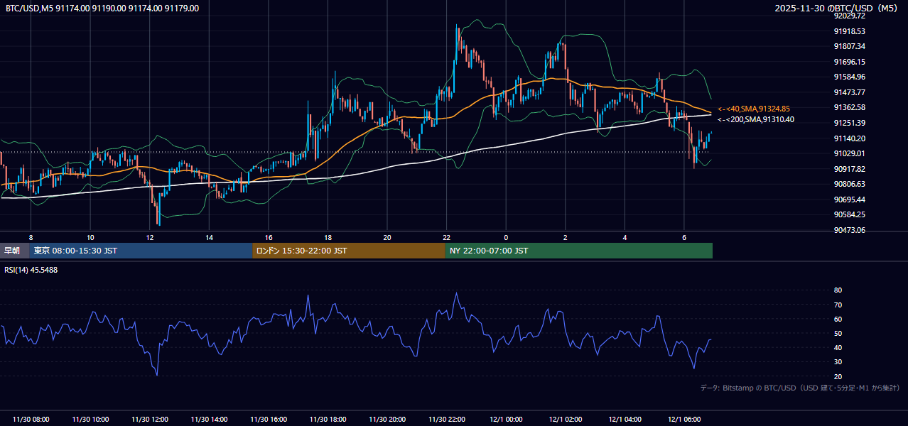Select the 12/1 02:00 time label

coord(565,420)
